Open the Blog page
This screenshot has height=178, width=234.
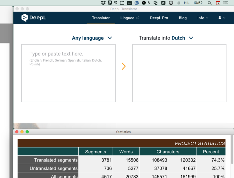pos(183,18)
